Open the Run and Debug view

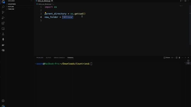click(x=3, y=18)
